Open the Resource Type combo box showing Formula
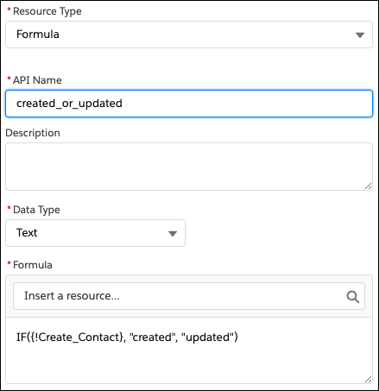379x391 pixels. tap(189, 35)
